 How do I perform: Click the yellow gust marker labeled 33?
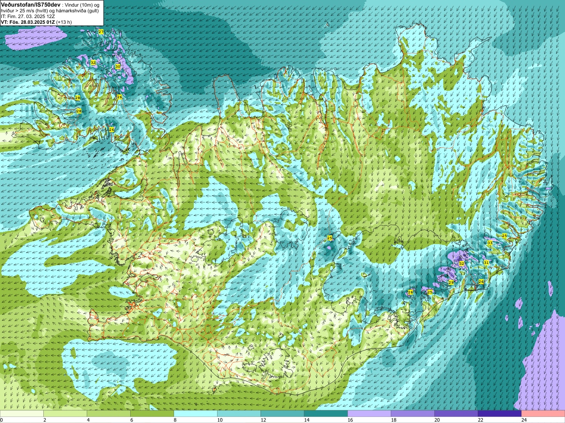(x=490, y=243)
